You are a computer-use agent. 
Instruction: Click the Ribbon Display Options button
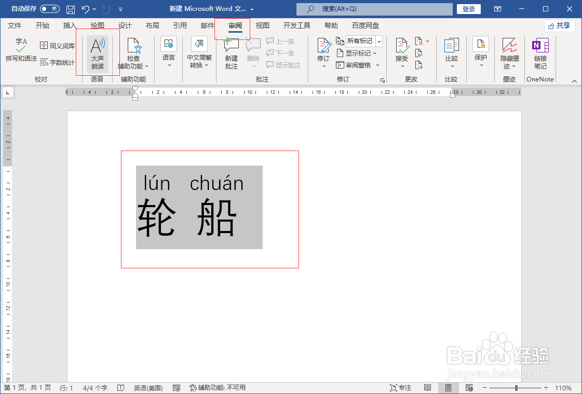[497, 9]
